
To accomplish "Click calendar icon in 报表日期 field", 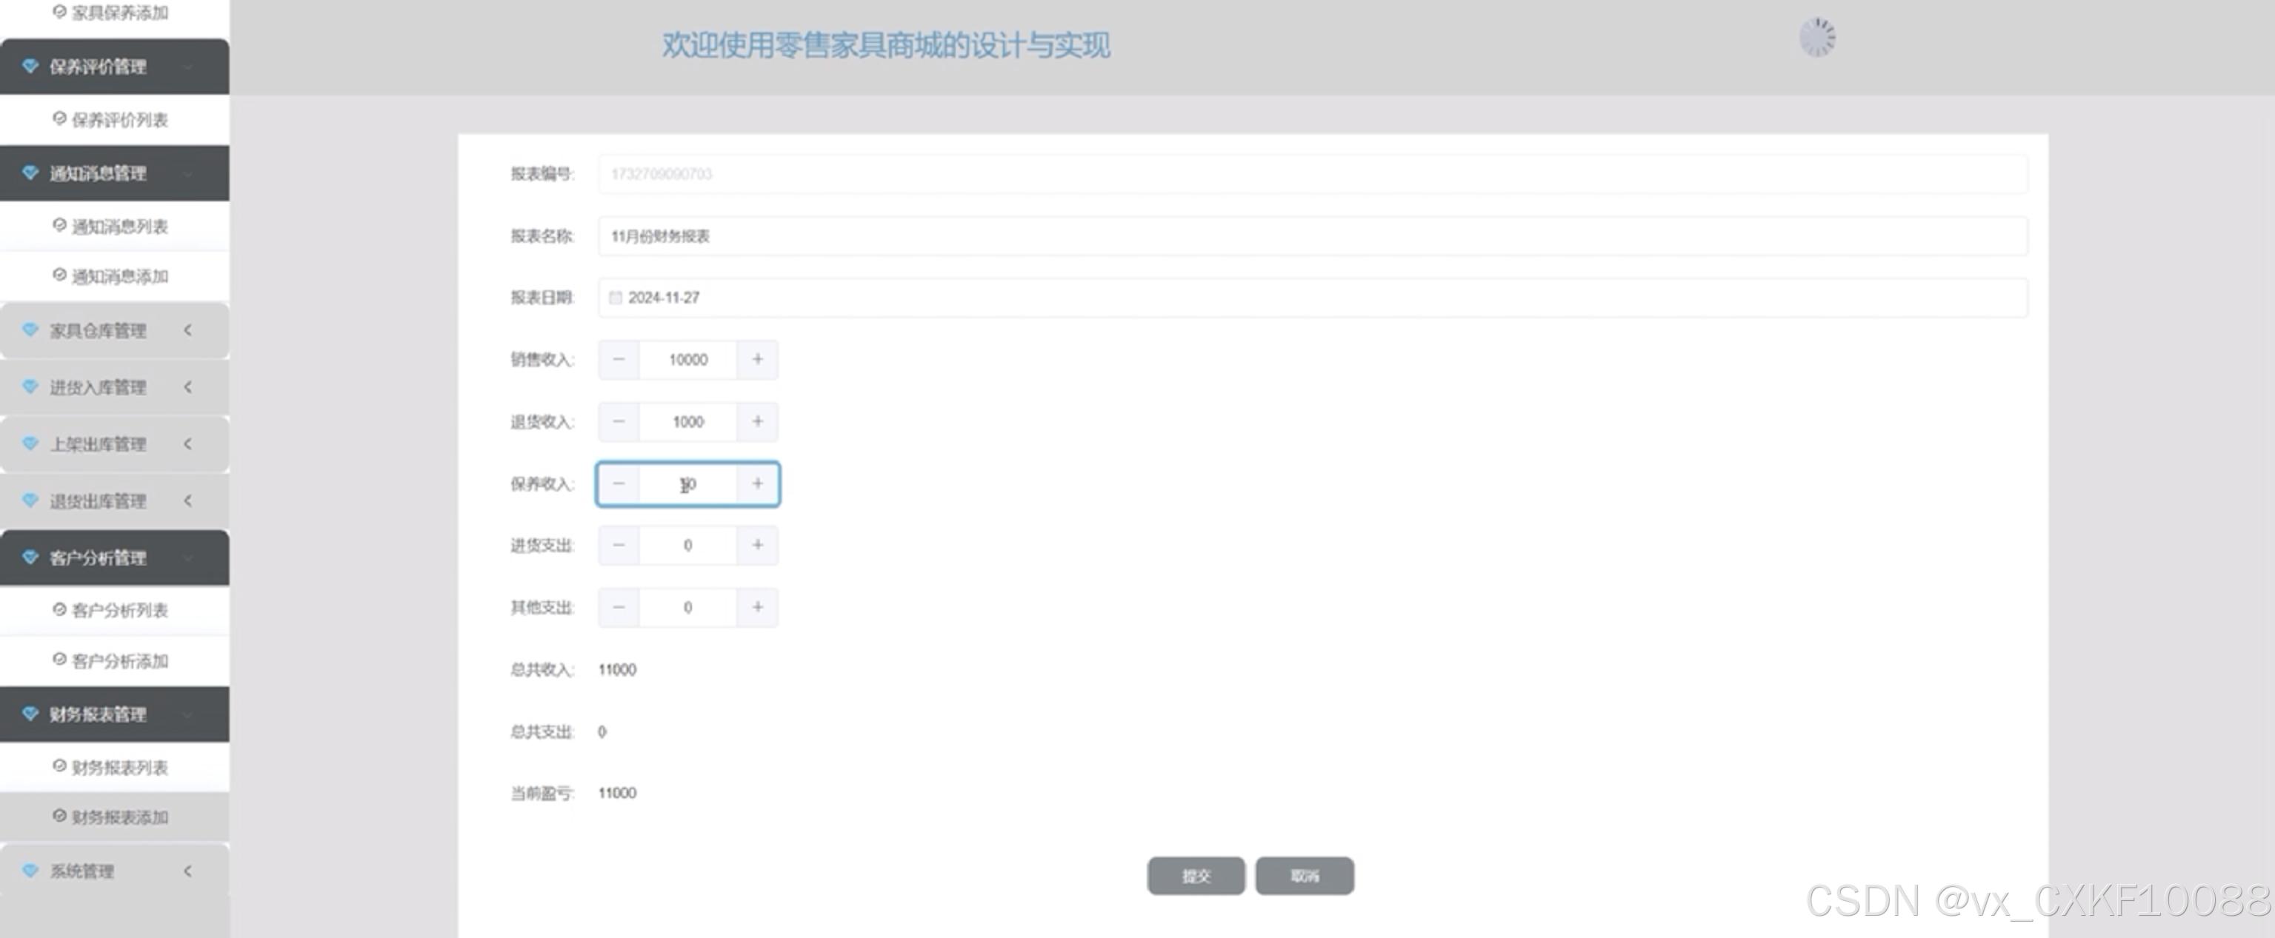I will (616, 298).
